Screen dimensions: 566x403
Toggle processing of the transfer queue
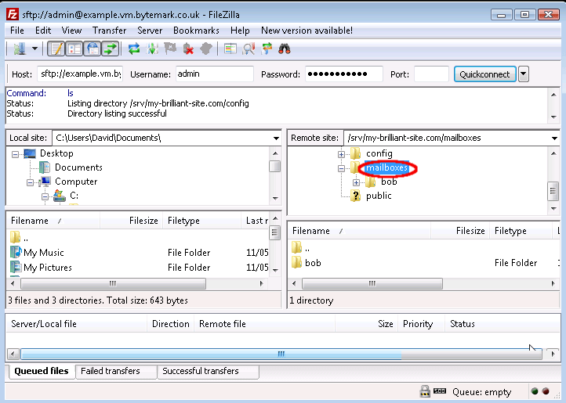click(152, 49)
